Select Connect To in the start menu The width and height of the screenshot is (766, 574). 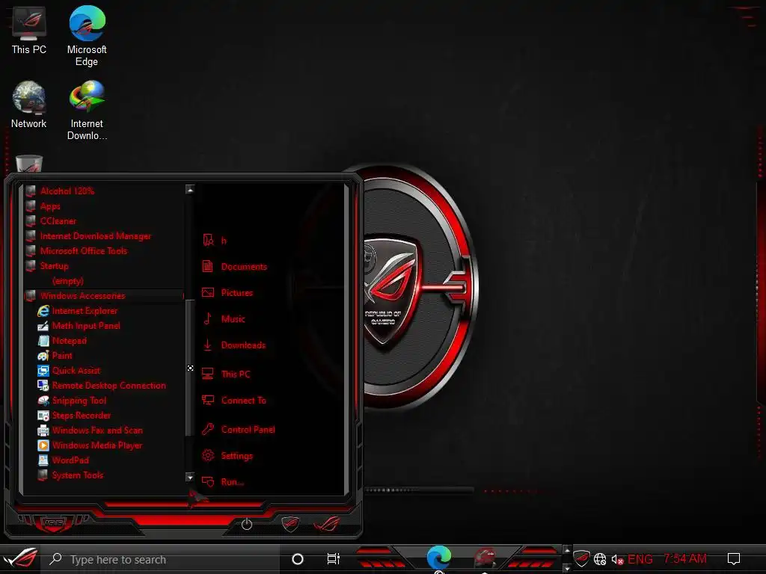(x=234, y=401)
